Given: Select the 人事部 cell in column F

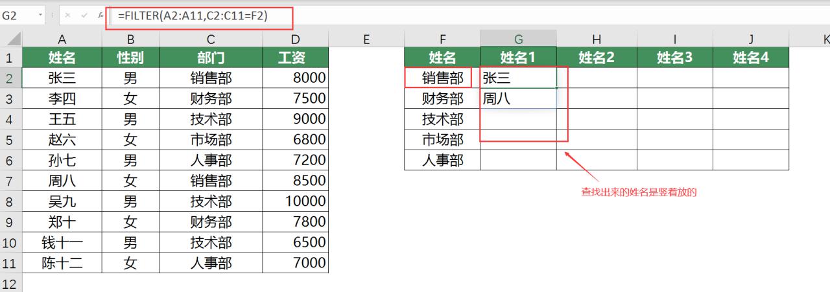Looking at the screenshot, I should (x=442, y=160).
